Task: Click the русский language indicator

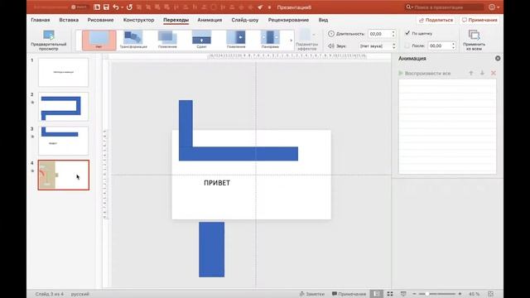Action: tap(80, 294)
